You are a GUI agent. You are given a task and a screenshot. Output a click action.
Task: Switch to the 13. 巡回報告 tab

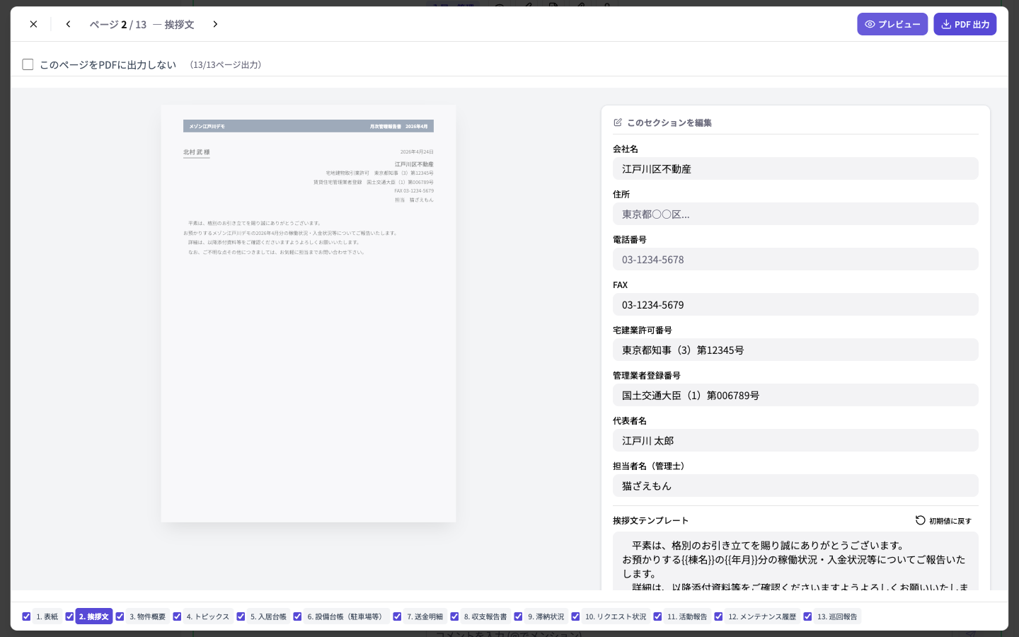837,616
